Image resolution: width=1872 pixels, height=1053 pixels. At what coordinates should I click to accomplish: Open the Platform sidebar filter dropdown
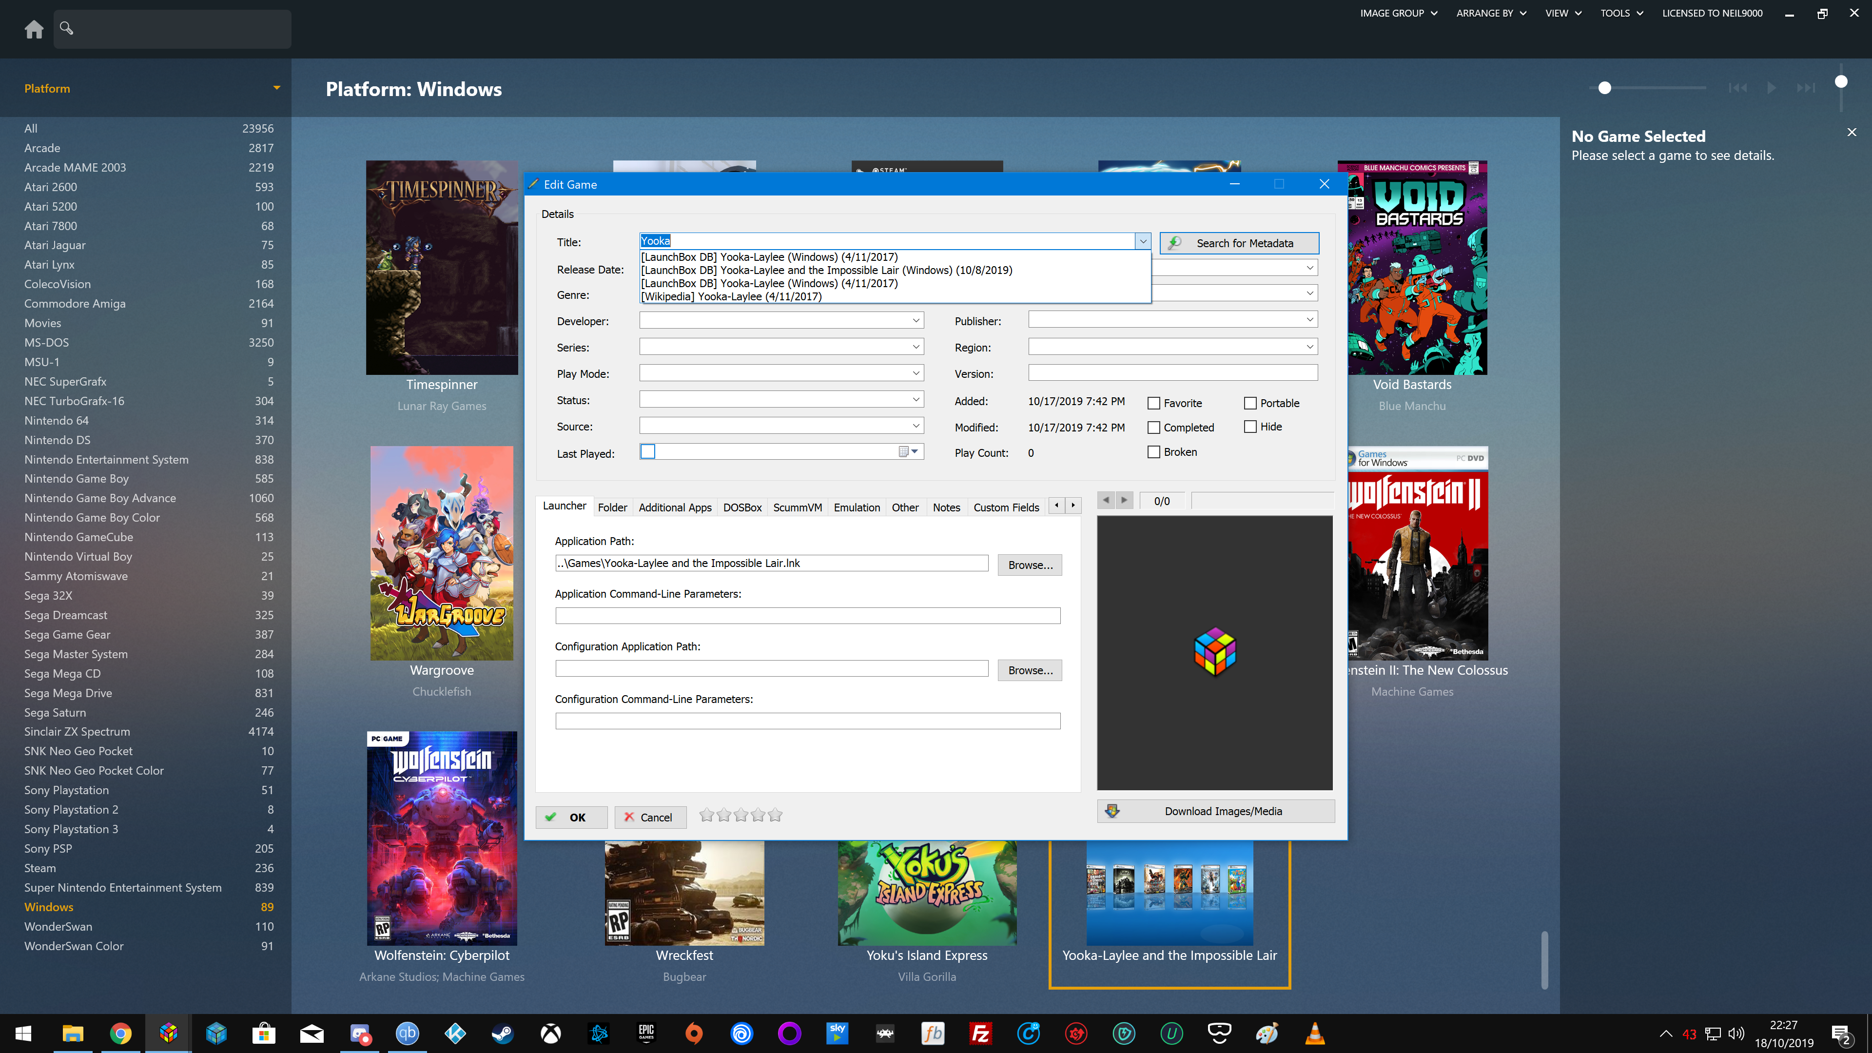click(x=277, y=88)
